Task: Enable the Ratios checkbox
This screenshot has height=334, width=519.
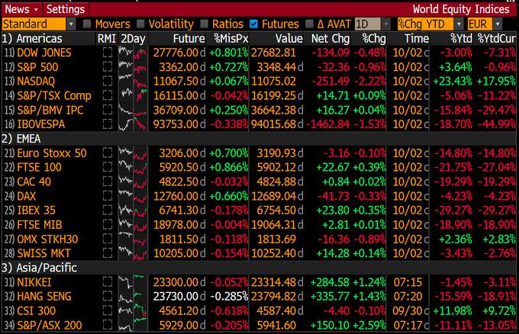Action: pyautogui.click(x=205, y=24)
